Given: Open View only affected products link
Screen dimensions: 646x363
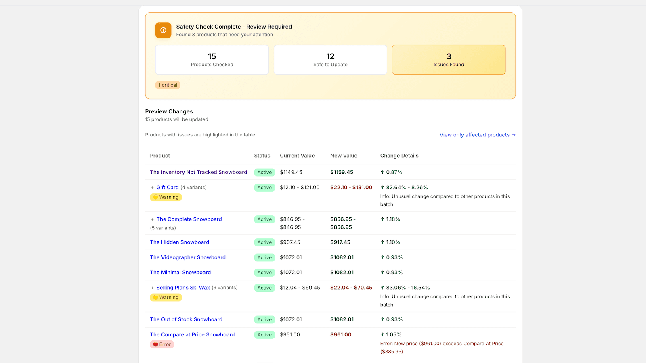Looking at the screenshot, I should (x=478, y=135).
